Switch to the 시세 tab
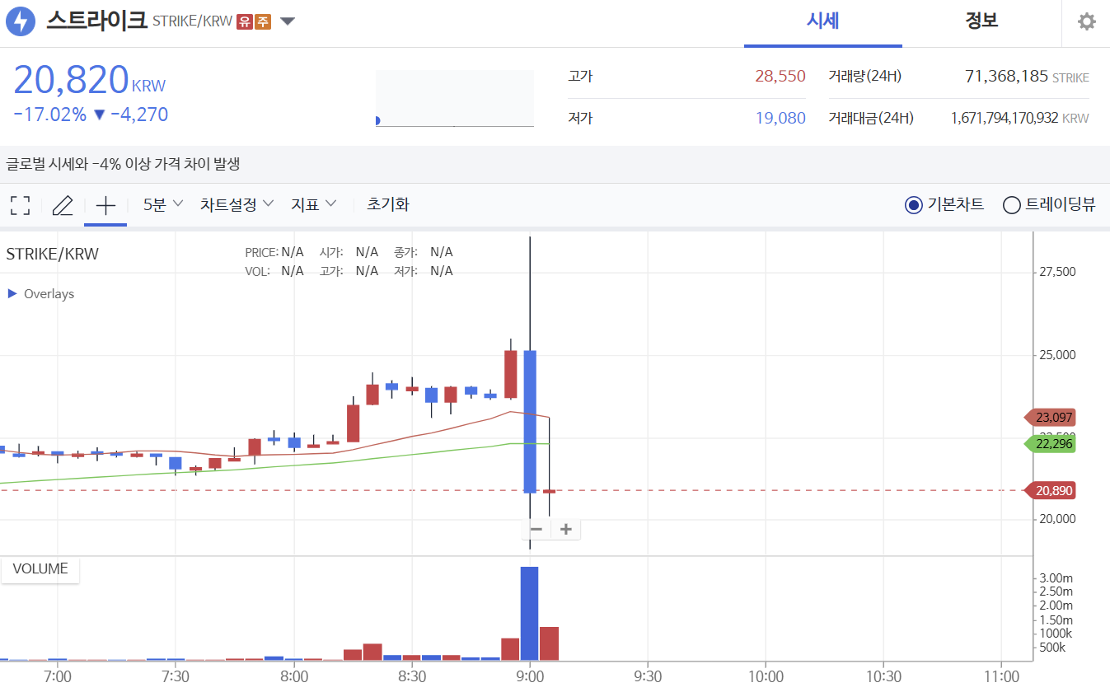1110x692 pixels. (x=822, y=21)
